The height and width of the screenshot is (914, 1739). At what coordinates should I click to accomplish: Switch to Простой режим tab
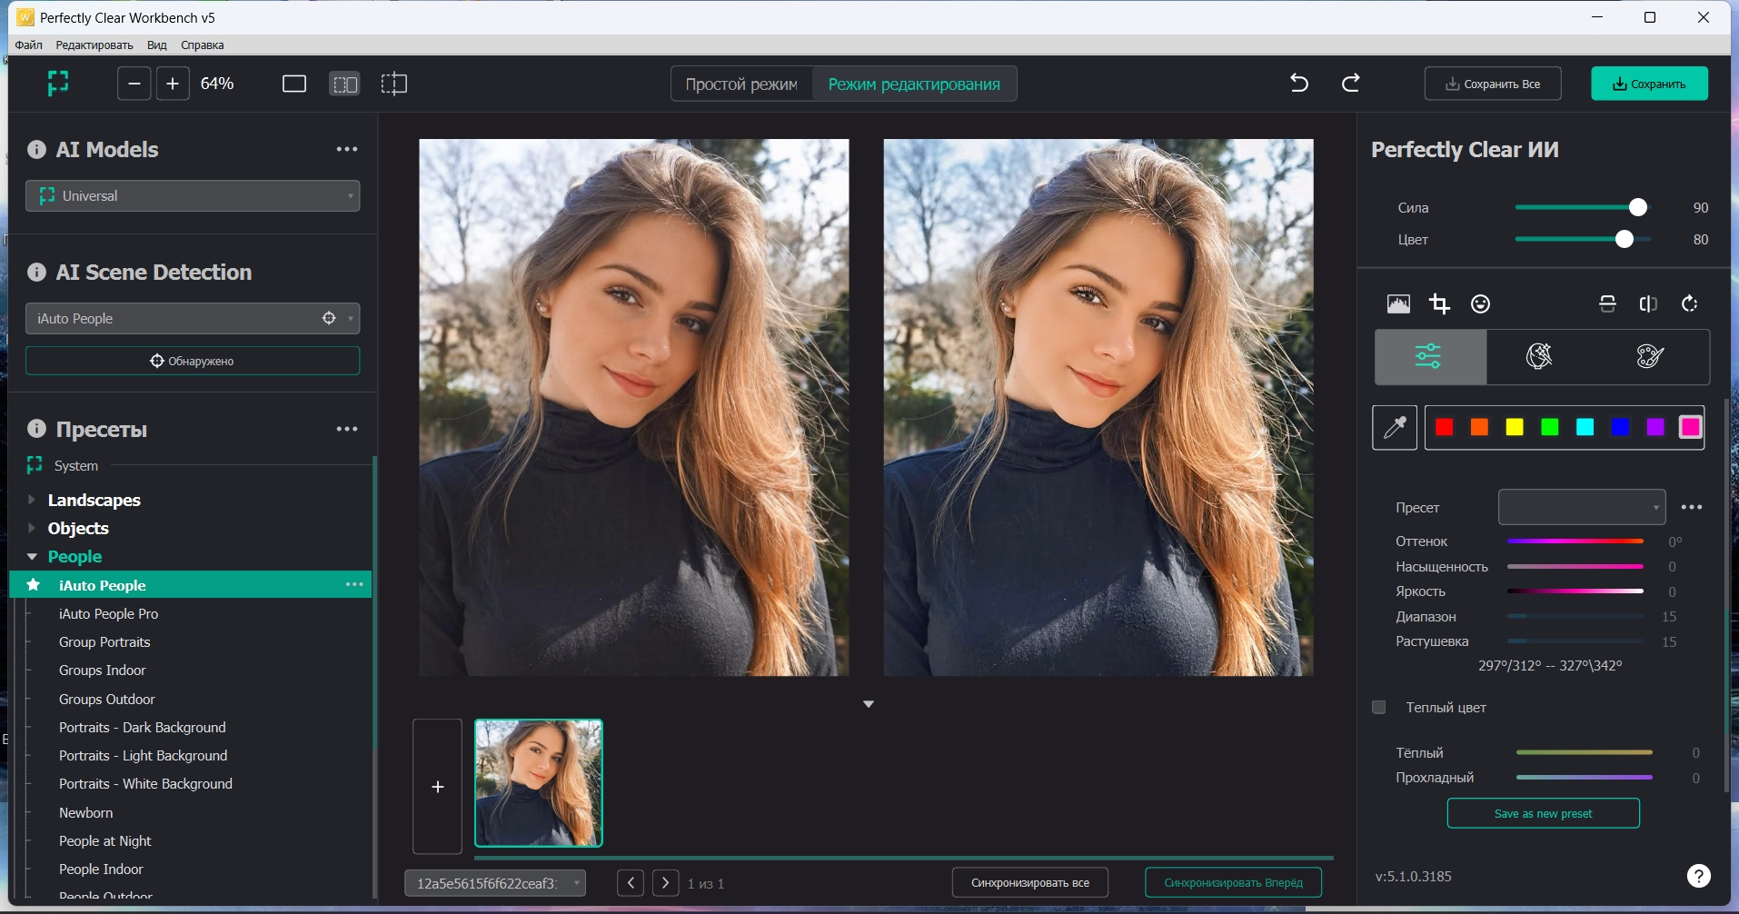pyautogui.click(x=741, y=84)
